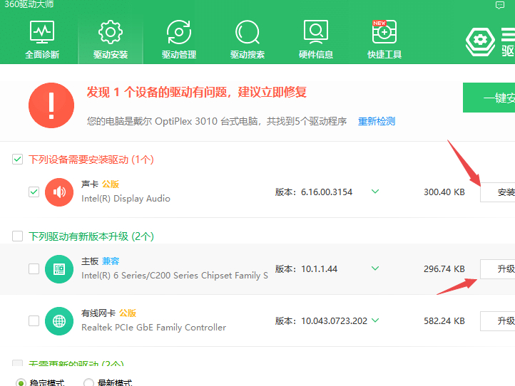Open the 硬件信息 hardware info icon
Viewport: 515px width, 386px height.
pyautogui.click(x=316, y=32)
